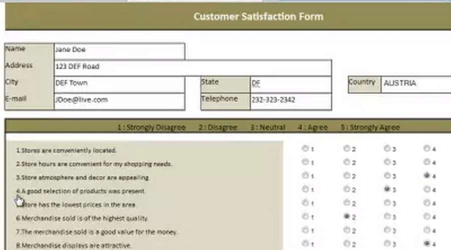Click selected rating 4 for question 8 displays attractive
451x250 pixels.
pos(426,243)
